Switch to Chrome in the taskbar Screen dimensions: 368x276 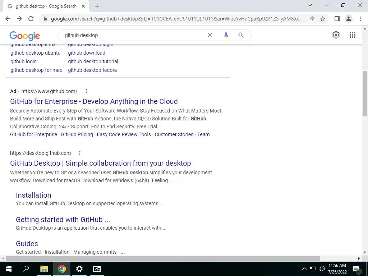(62, 269)
